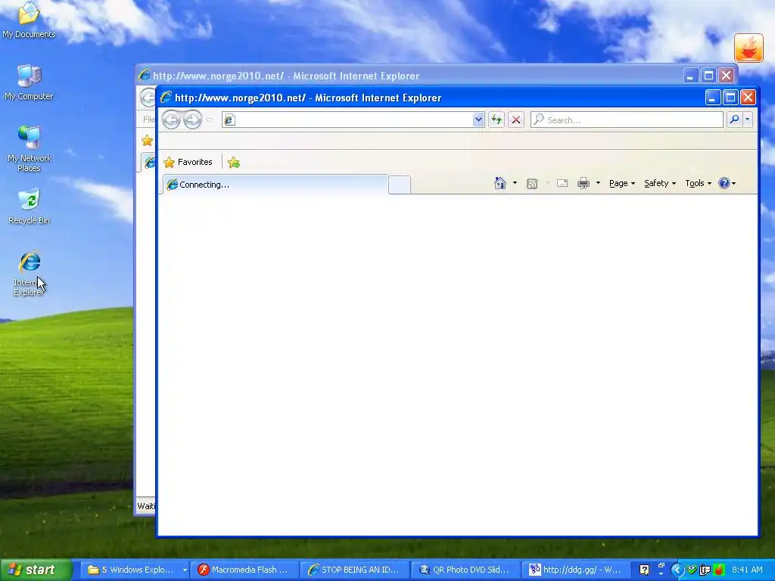Click the red X Stop button
775x581 pixels.
tap(515, 120)
